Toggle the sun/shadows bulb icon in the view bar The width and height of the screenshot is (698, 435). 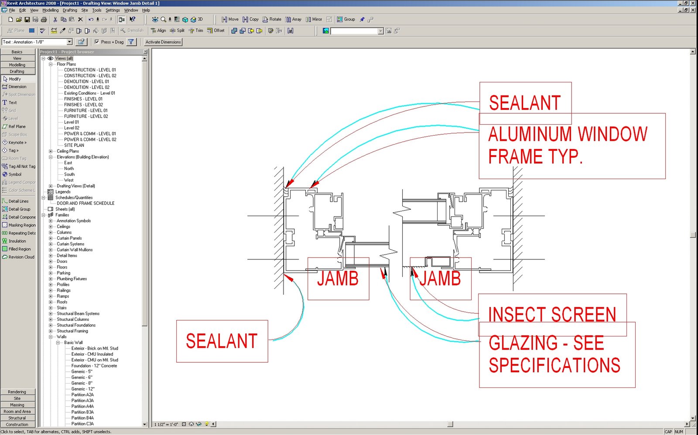click(207, 424)
